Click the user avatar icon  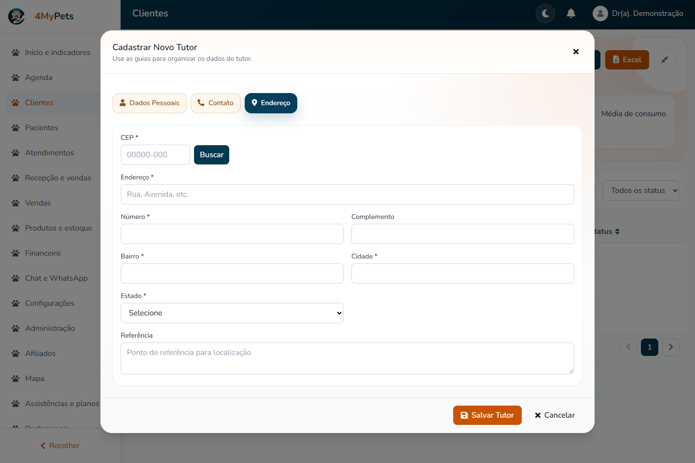(600, 14)
